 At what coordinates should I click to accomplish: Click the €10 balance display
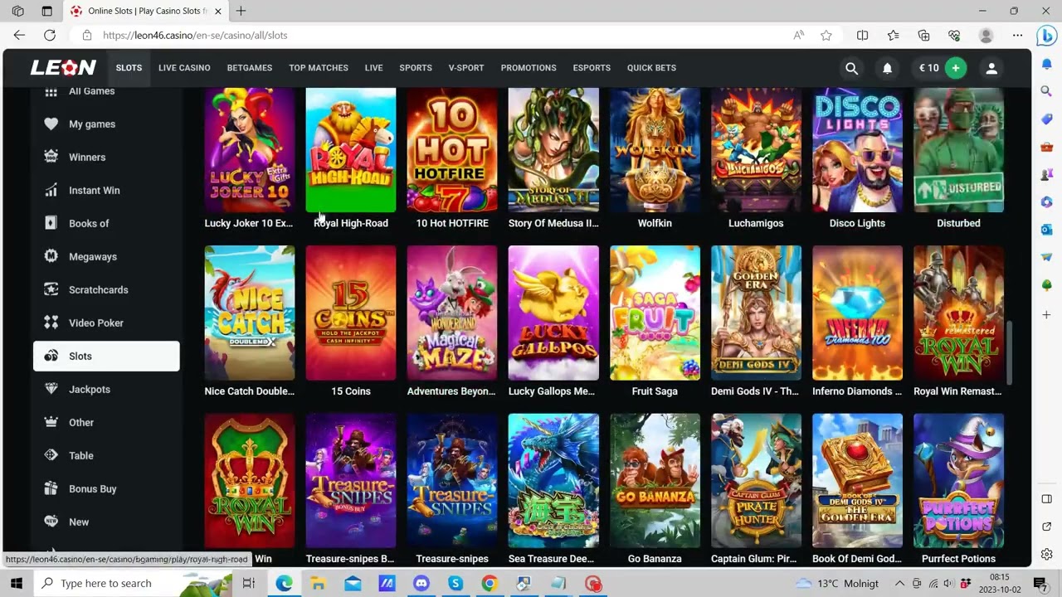(929, 68)
